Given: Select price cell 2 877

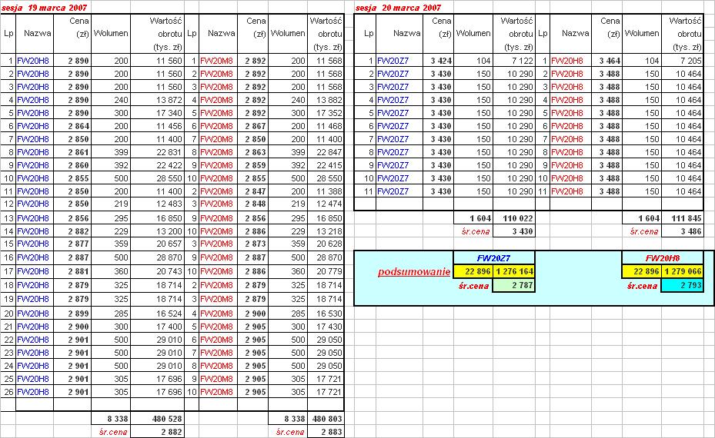Looking at the screenshot, I should pos(72,244).
